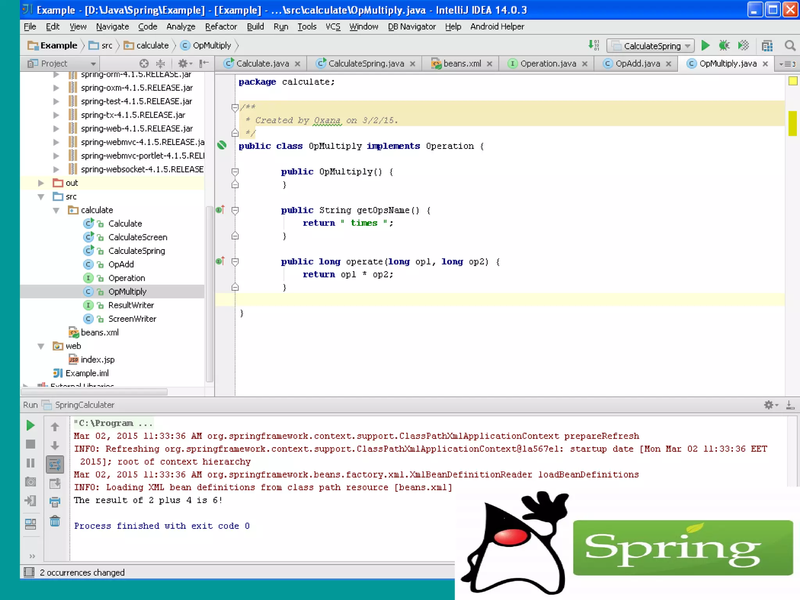
Task: Switch to beans.xml editor tab
Action: tap(462, 63)
